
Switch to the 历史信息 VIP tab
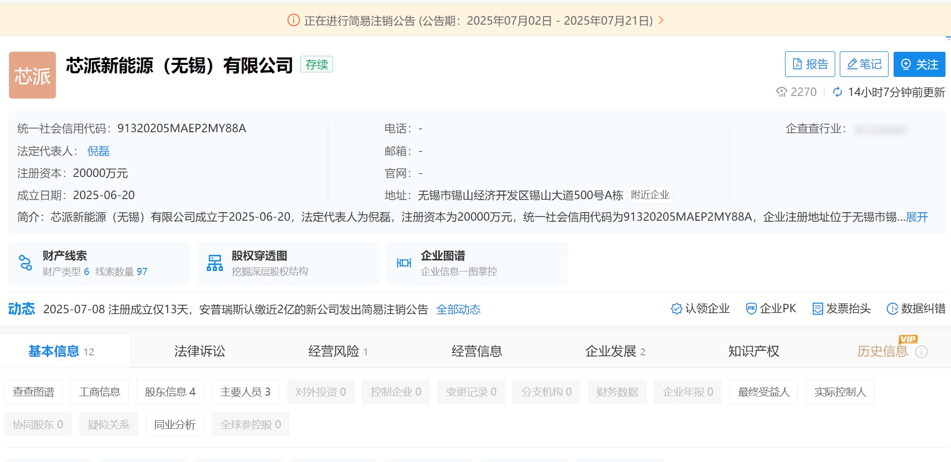[x=883, y=351]
